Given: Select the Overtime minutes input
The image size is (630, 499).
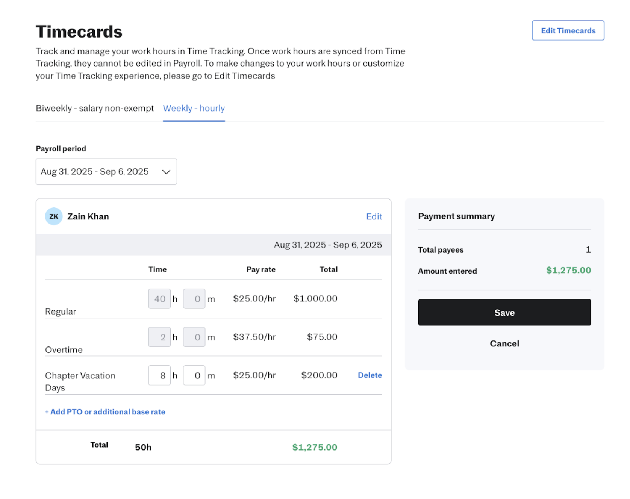Looking at the screenshot, I should 194,337.
